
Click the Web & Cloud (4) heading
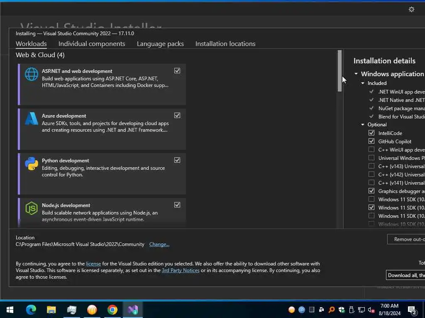click(40, 55)
